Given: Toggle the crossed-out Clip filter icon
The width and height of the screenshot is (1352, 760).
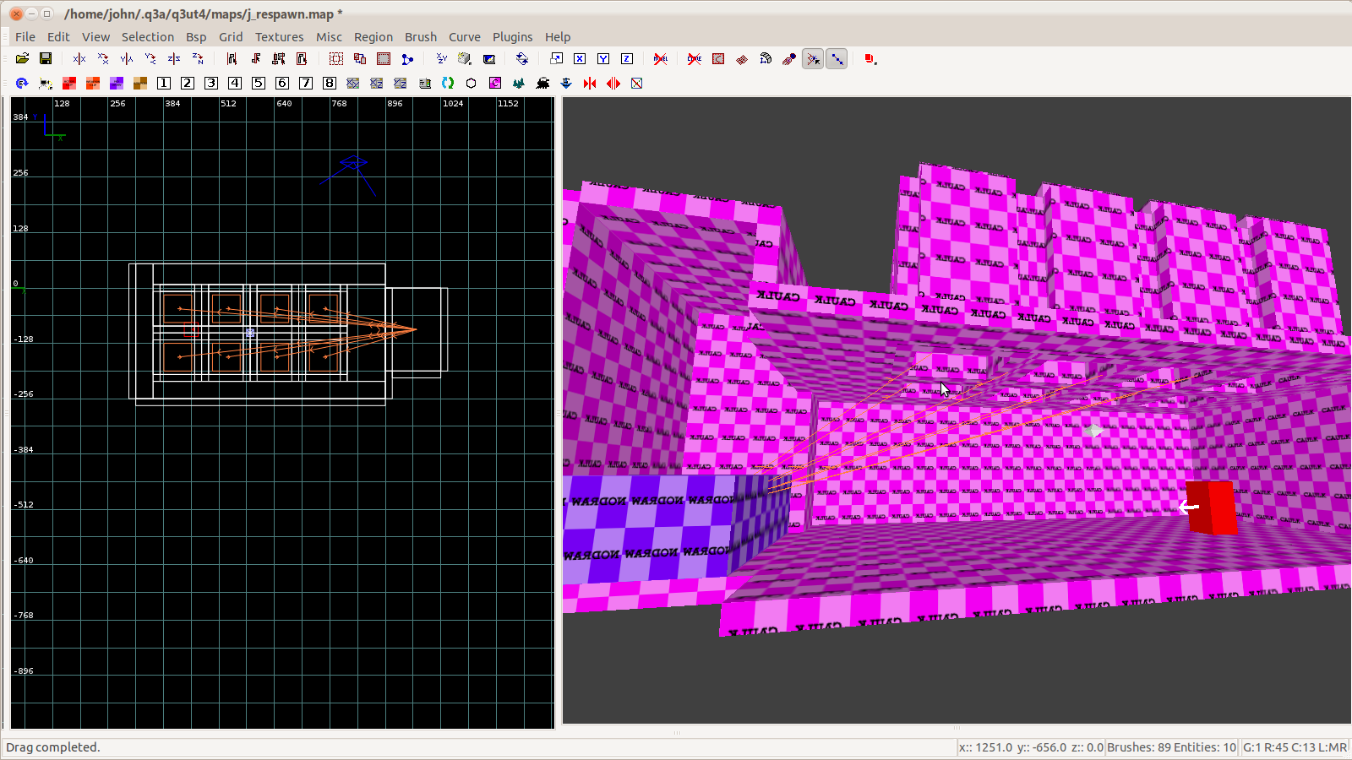Looking at the screenshot, I should (695, 59).
